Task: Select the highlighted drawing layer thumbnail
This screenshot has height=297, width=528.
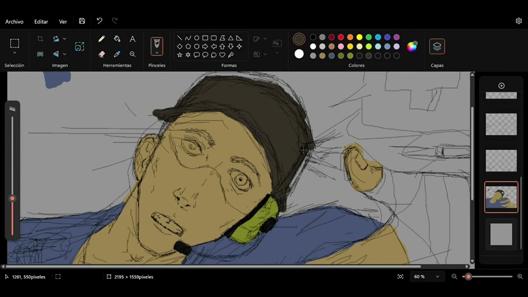Action: tap(501, 197)
